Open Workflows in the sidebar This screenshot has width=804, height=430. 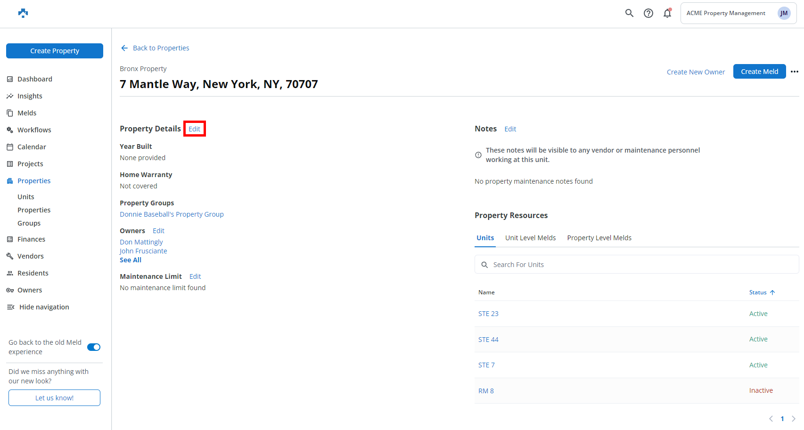coord(34,130)
